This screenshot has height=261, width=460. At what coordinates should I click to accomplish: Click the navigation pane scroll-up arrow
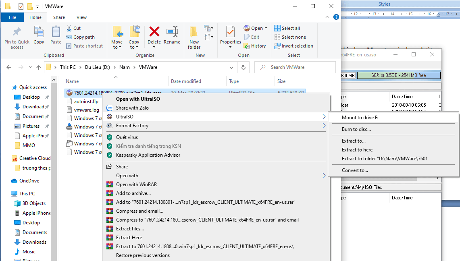click(x=54, y=80)
